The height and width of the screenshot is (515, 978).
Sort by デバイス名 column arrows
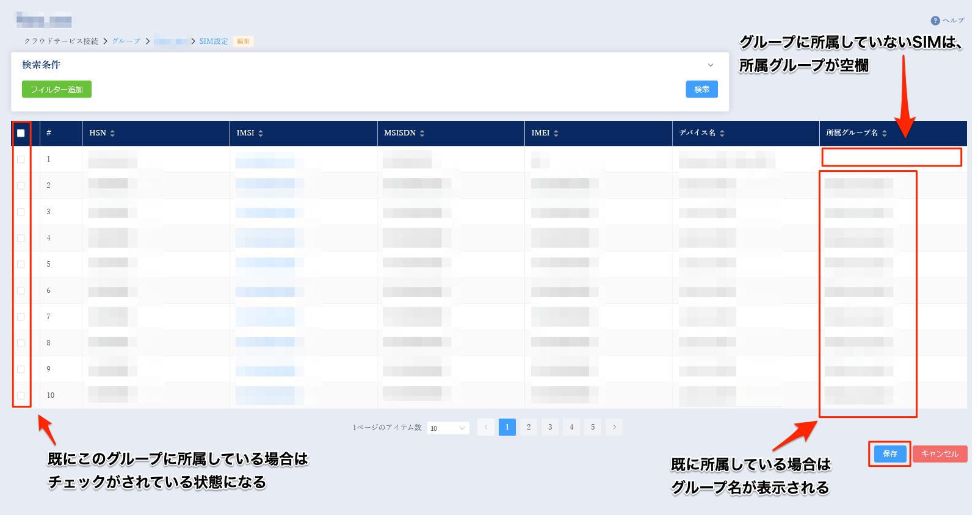pos(722,133)
